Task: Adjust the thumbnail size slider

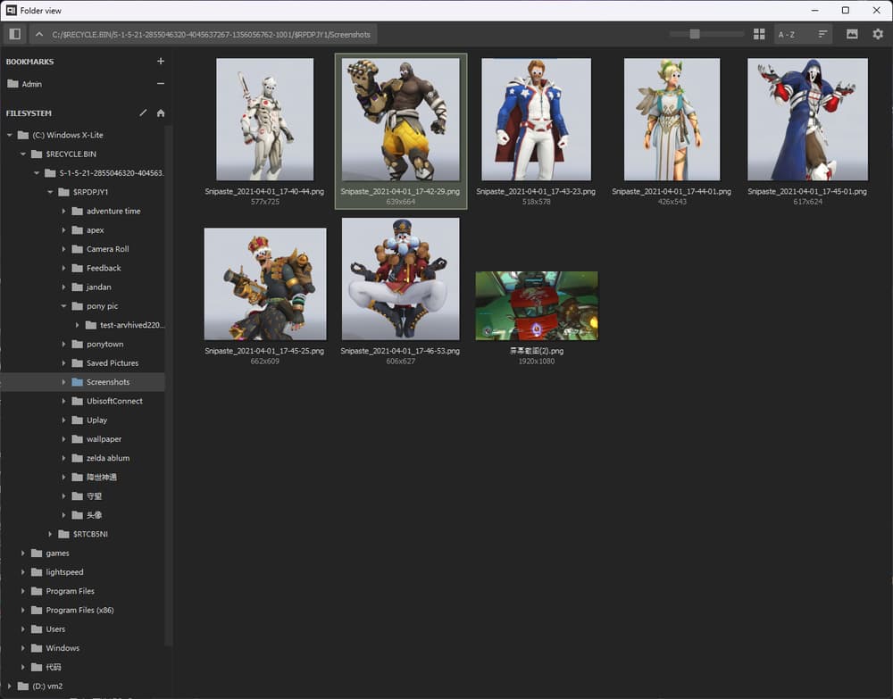Action: click(x=695, y=34)
